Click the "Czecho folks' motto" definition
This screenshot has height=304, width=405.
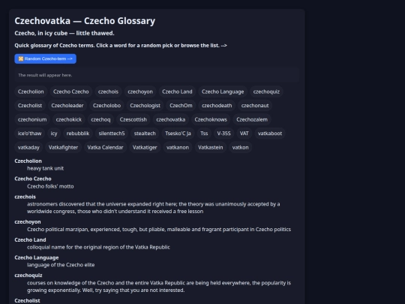[x=50, y=186]
